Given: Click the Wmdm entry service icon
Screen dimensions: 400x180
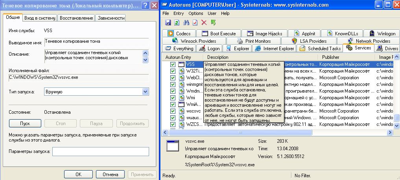Looking at the screenshot, I should click(x=181, y=91).
